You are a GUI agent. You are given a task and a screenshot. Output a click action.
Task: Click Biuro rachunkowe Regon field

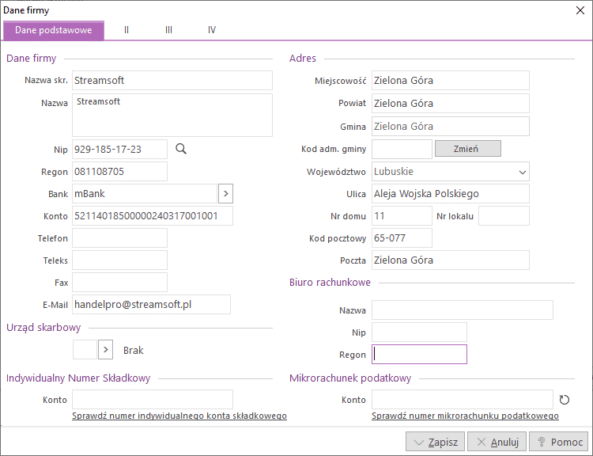pos(419,355)
